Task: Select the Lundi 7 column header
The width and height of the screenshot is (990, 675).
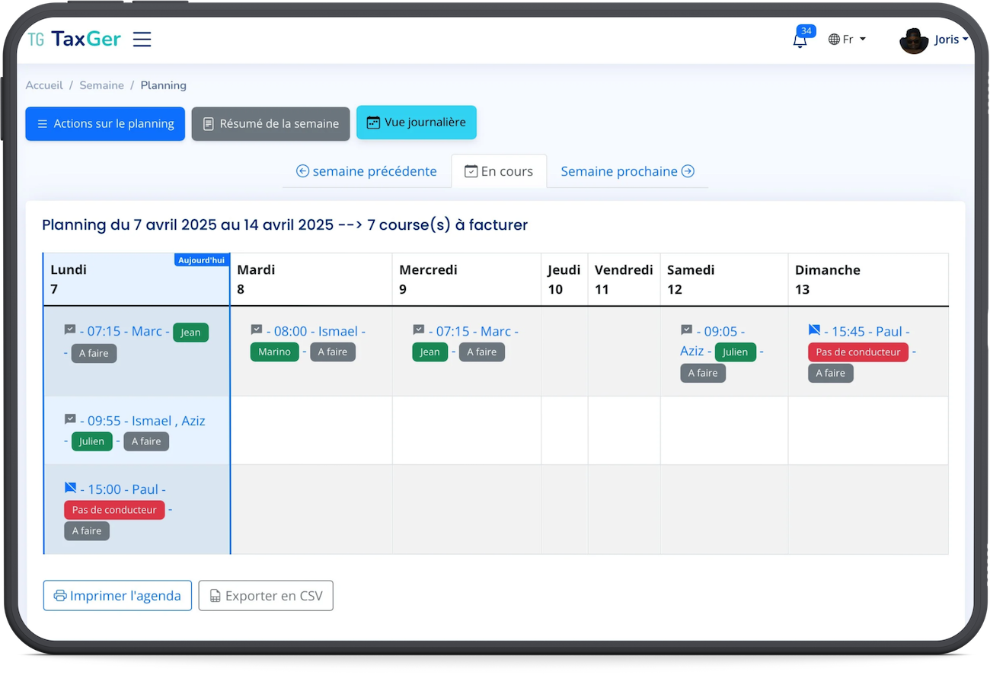Action: pos(137,279)
